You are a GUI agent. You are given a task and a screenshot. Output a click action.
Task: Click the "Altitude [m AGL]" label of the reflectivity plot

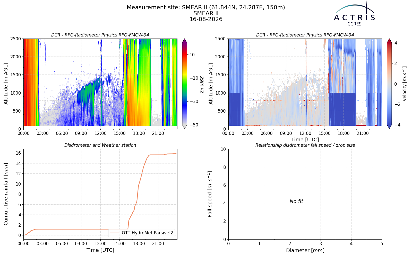[x=6, y=84]
